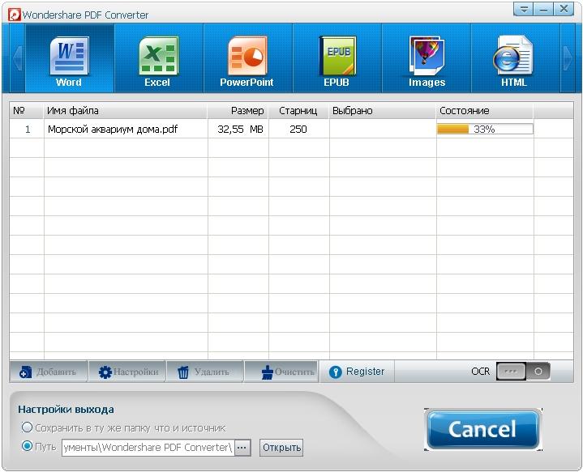Click the 'Старниц' column header

click(x=298, y=111)
